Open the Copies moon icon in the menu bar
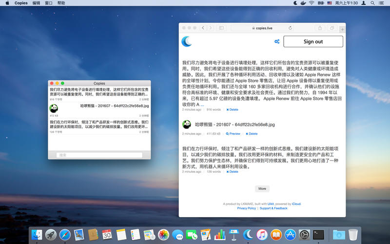This screenshot has height=244, width=390. point(295,3)
